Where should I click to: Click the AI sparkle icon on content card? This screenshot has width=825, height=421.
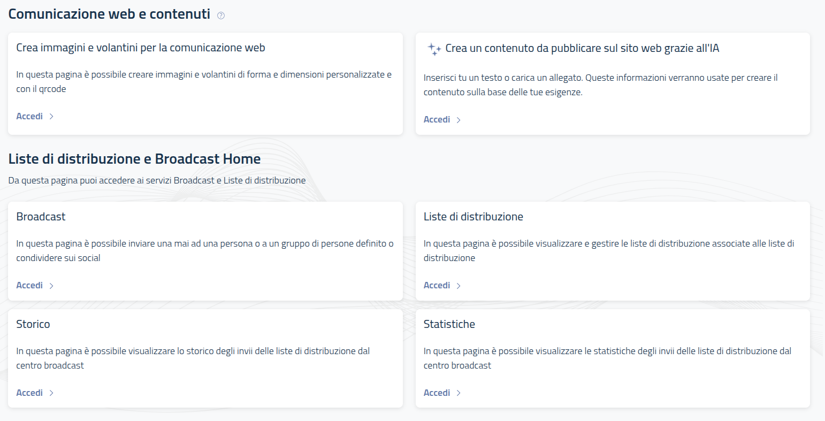434,49
